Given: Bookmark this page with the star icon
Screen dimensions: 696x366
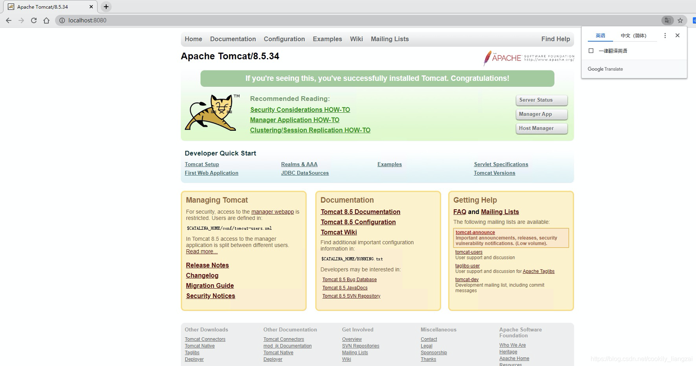Looking at the screenshot, I should (680, 20).
